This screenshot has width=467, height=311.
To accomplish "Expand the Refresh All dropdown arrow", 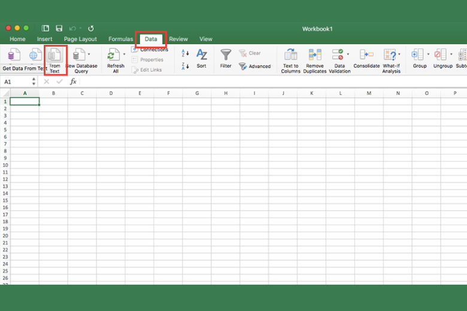I will tap(124, 54).
